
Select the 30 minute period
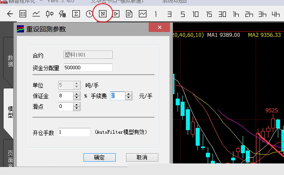click(x=222, y=14)
